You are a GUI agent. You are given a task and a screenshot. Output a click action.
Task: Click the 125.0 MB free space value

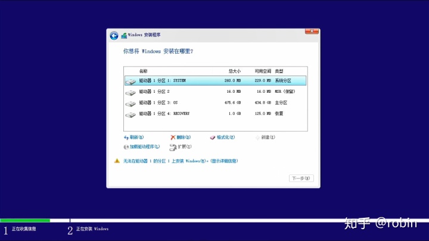coord(263,114)
